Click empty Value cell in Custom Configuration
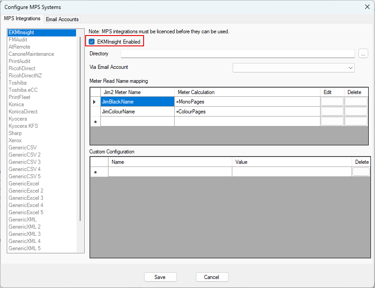The height and width of the screenshot is (288, 375). 292,172
